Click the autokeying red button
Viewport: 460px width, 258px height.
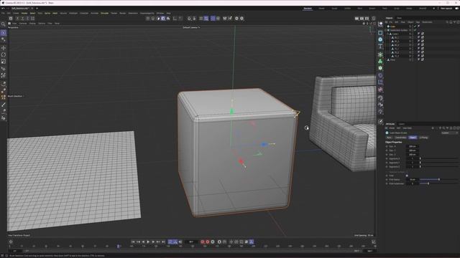coord(208,242)
